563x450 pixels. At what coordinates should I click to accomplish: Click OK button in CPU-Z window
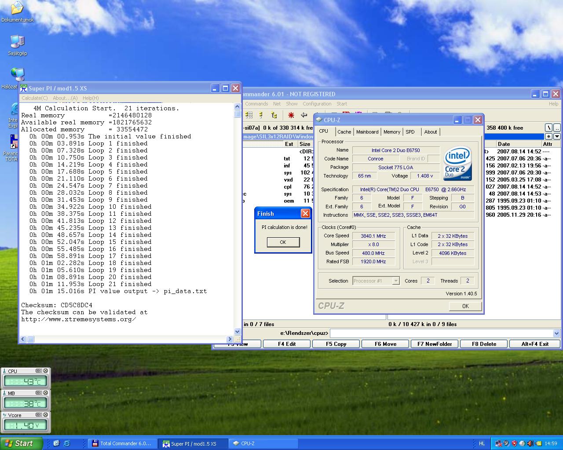[x=465, y=306]
